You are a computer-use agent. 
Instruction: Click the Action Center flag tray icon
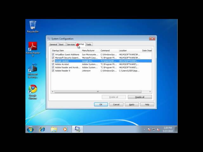point(149,130)
